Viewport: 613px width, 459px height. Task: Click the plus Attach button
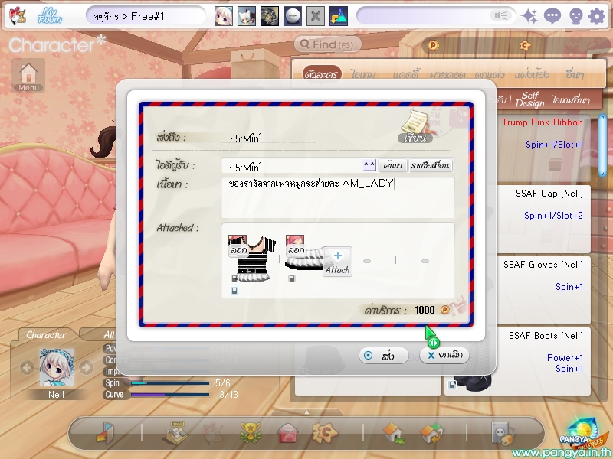337,262
